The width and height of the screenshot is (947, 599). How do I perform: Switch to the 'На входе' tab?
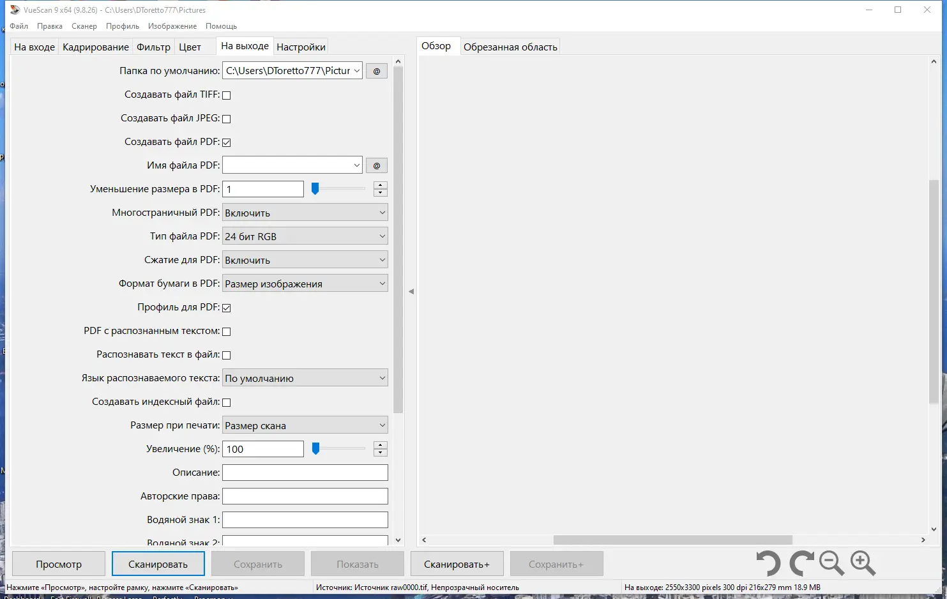pyautogui.click(x=34, y=47)
